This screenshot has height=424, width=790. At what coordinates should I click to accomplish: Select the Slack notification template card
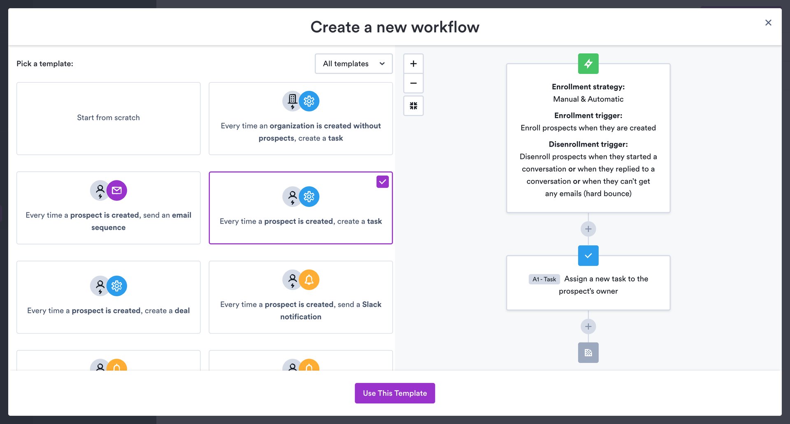[300, 297]
